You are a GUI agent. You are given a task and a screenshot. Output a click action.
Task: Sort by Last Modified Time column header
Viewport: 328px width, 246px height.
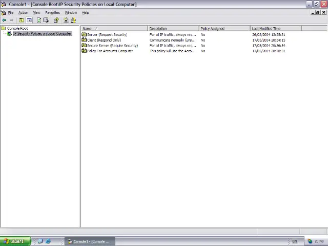click(276, 29)
